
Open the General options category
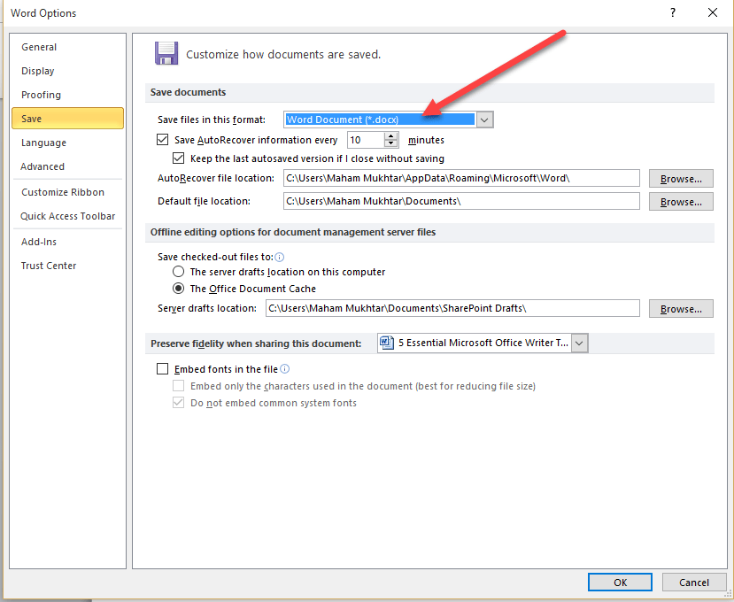pyautogui.click(x=39, y=47)
